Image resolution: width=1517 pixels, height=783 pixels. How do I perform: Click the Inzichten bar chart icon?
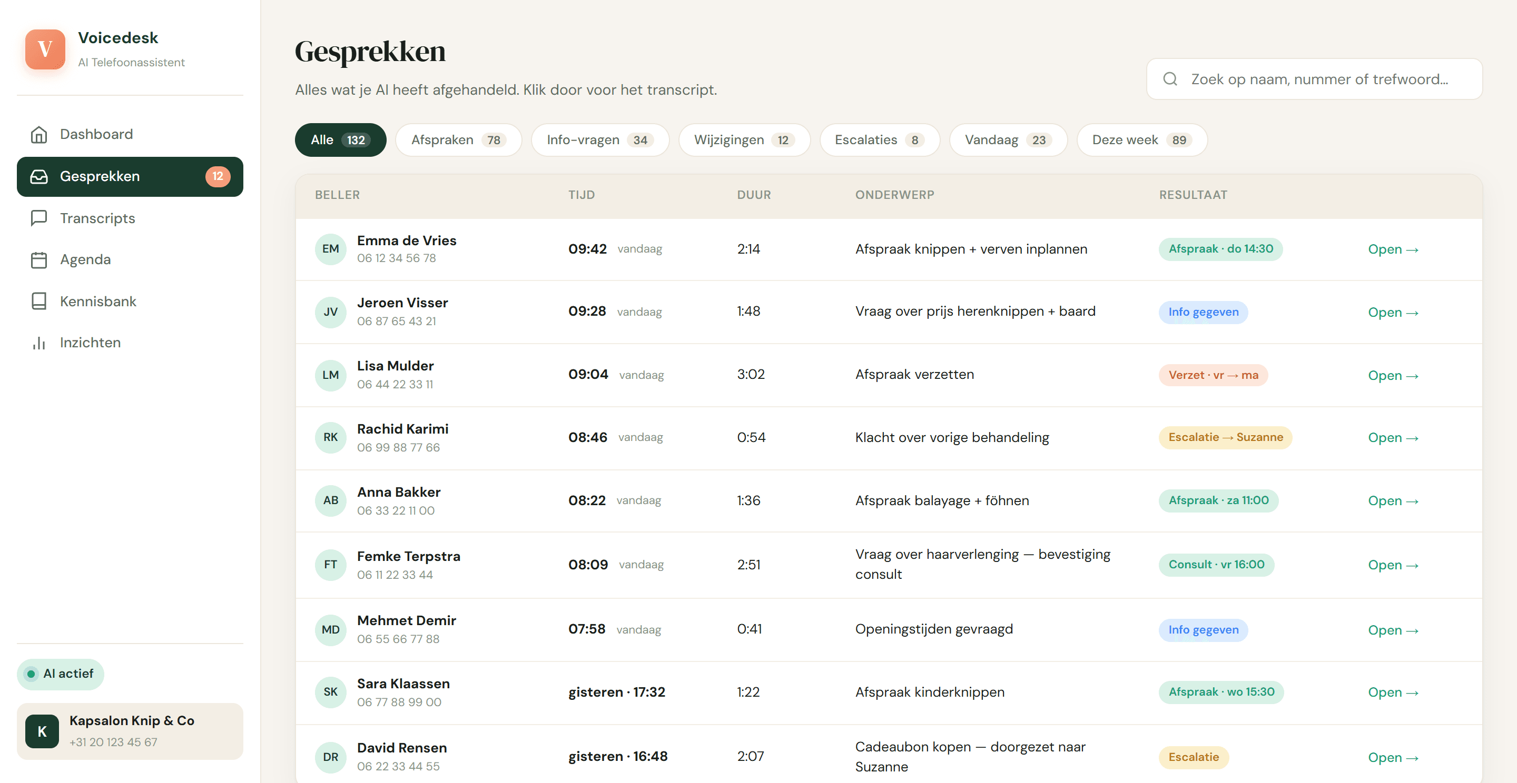(x=39, y=343)
